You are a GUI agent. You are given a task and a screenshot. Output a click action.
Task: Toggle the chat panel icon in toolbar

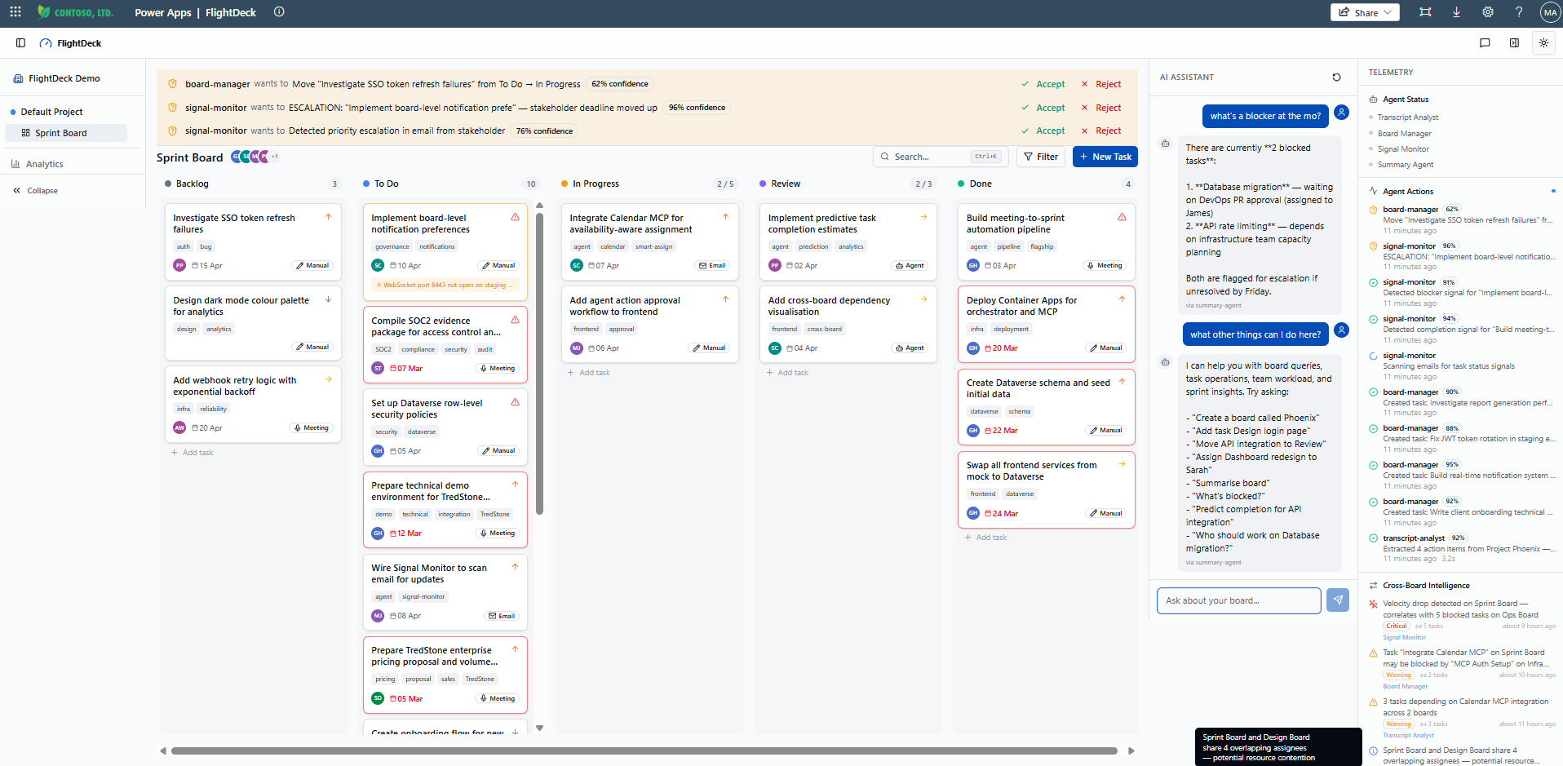tap(1485, 43)
